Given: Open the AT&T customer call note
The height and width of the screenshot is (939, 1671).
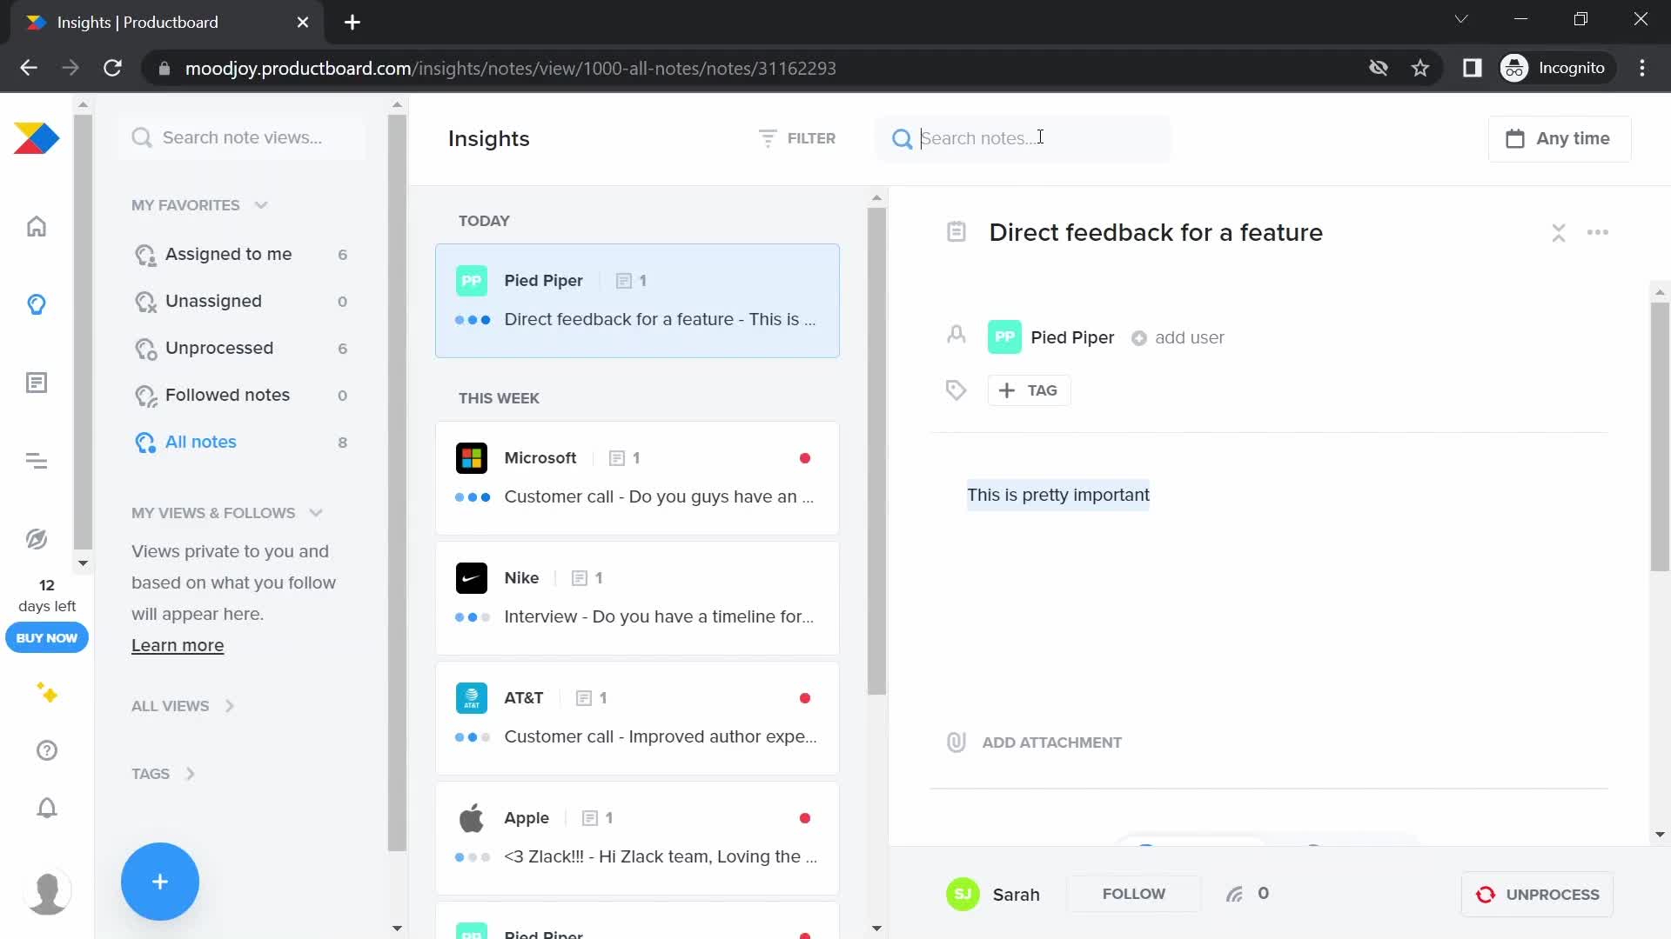Looking at the screenshot, I should tap(637, 718).
